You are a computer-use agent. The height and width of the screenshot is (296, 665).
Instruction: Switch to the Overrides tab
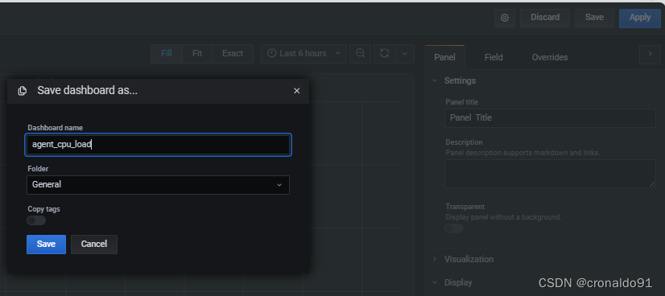point(550,57)
